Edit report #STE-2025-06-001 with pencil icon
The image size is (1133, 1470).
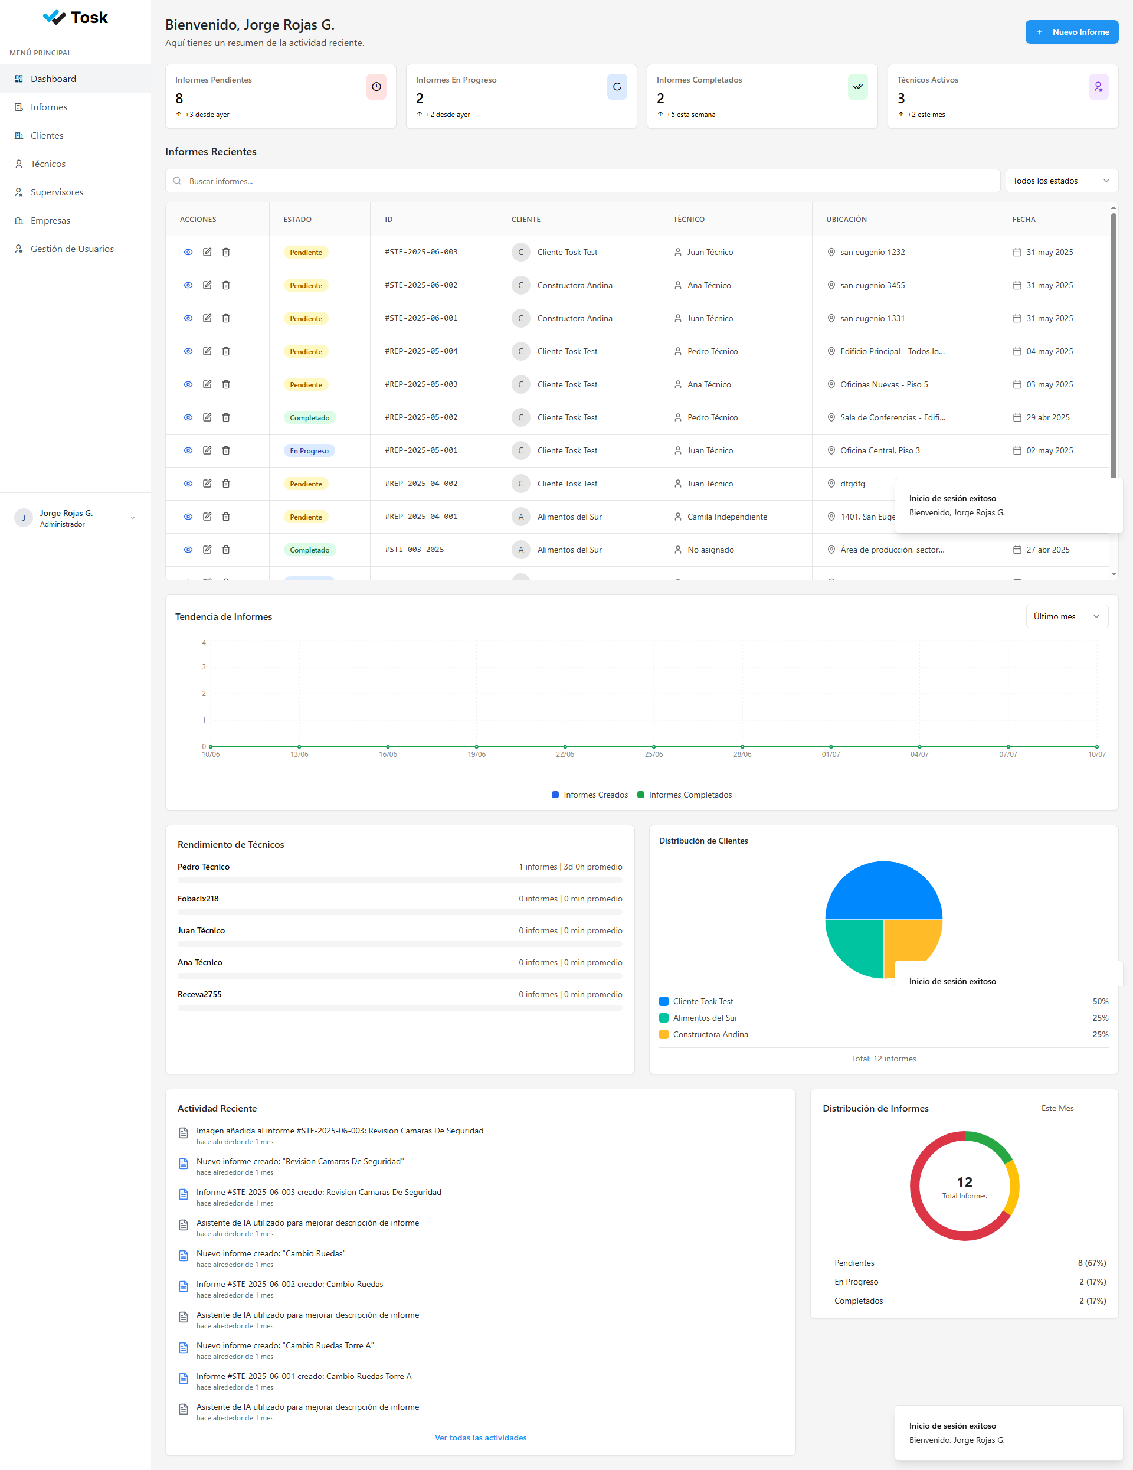207,318
